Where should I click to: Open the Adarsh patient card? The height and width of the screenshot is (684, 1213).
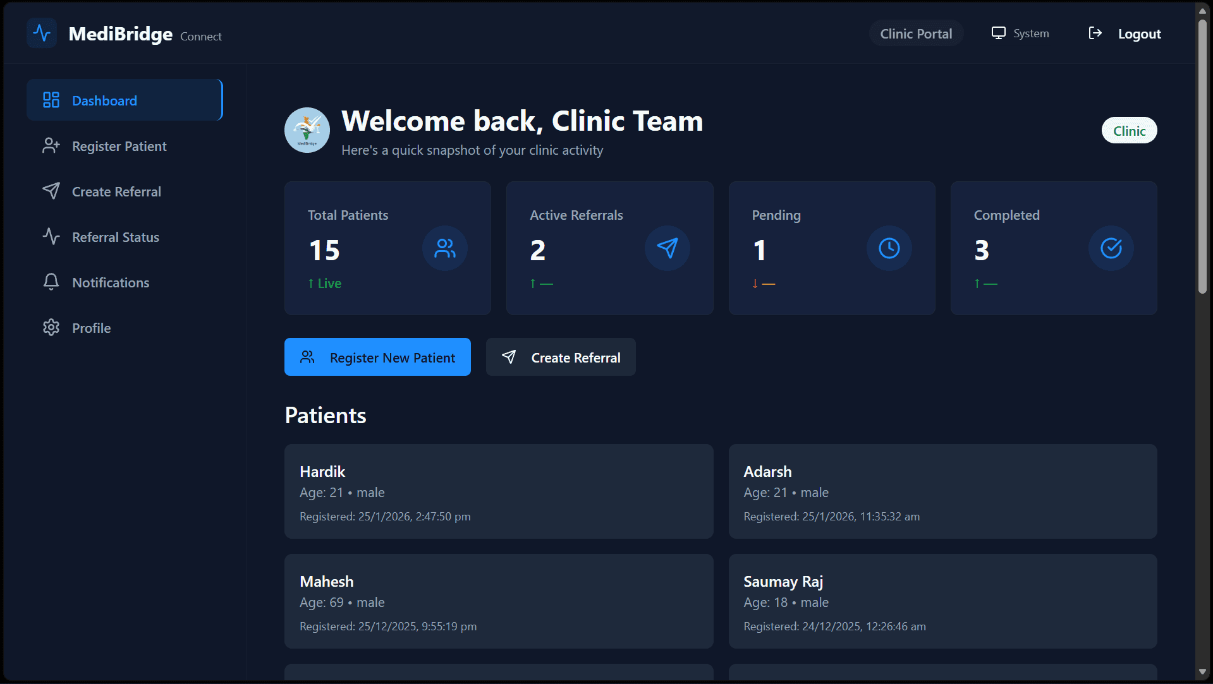[942, 491]
